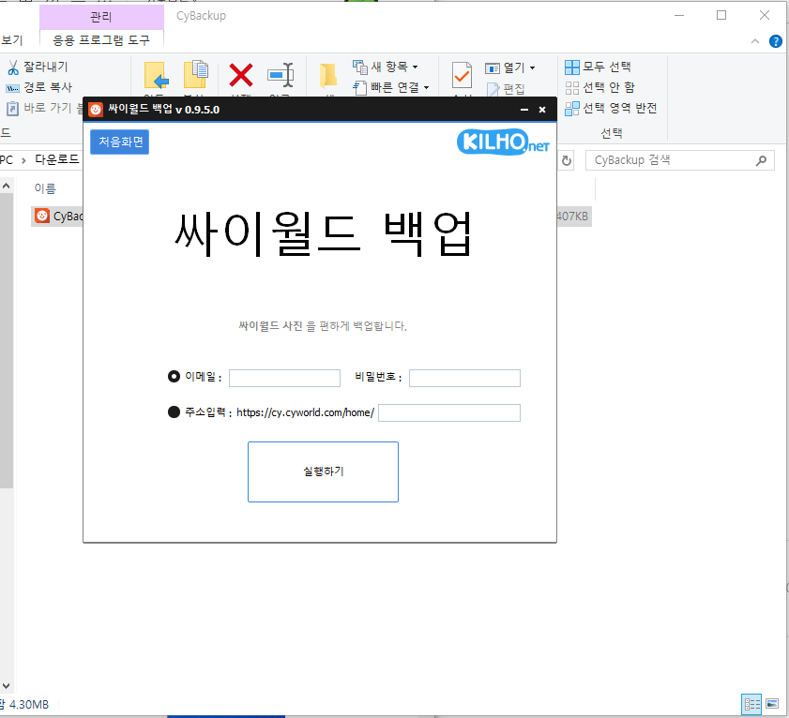This screenshot has width=789, height=718.
Task: Click the search magnifier icon
Action: (761, 160)
